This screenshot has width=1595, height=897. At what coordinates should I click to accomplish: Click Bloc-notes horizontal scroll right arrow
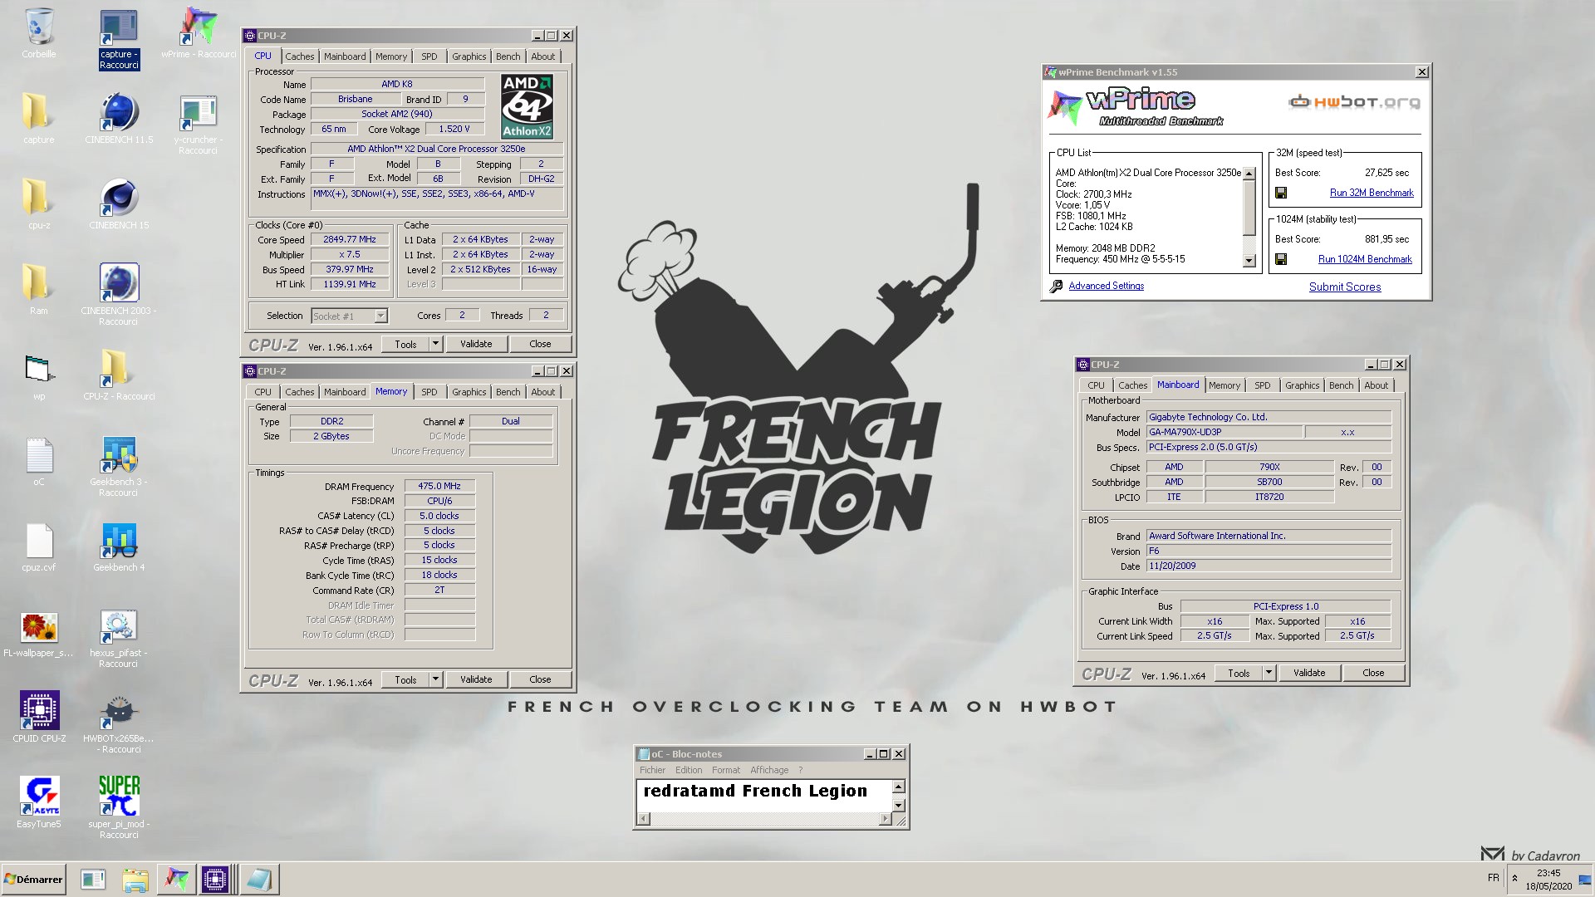[885, 819]
